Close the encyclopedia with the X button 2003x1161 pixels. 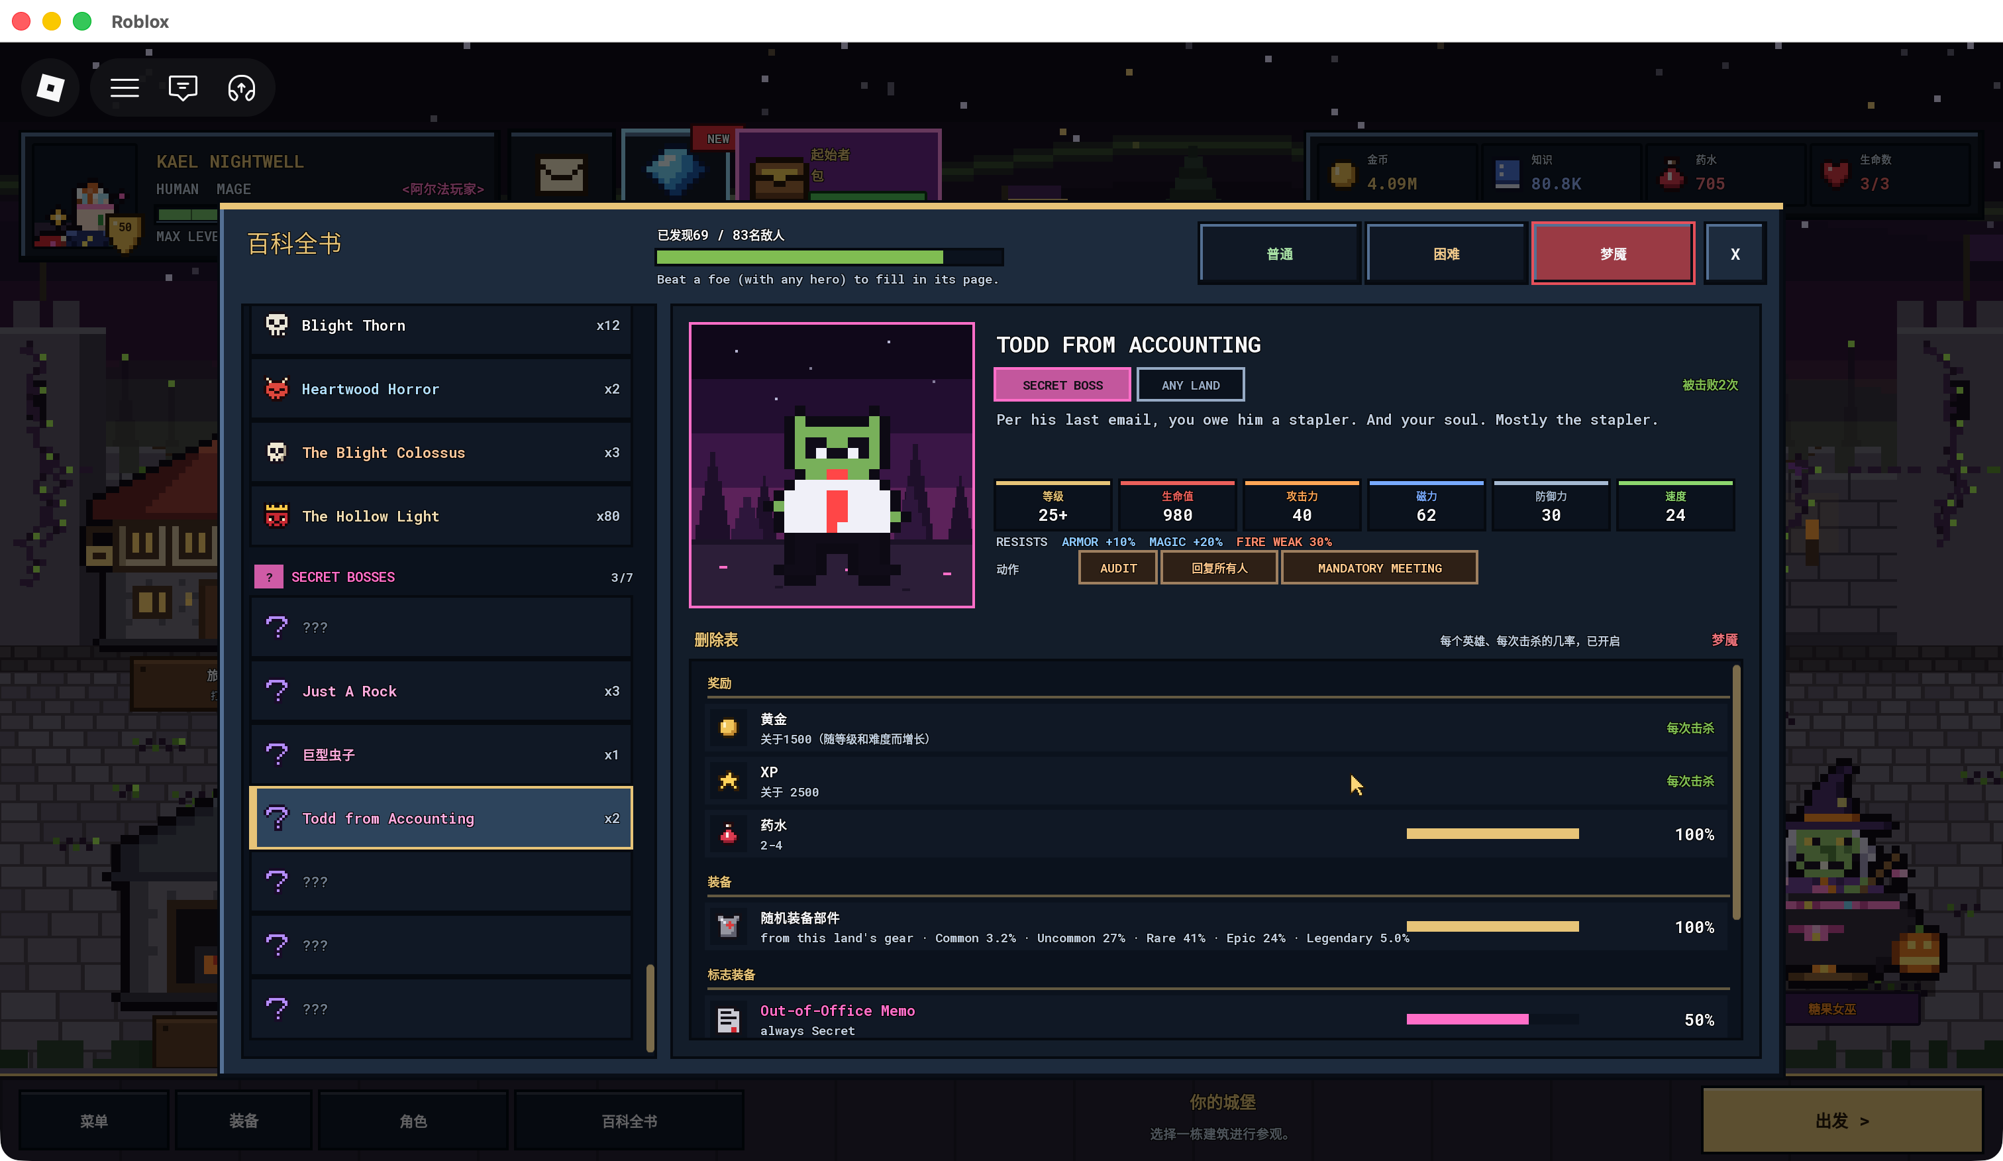1735,254
